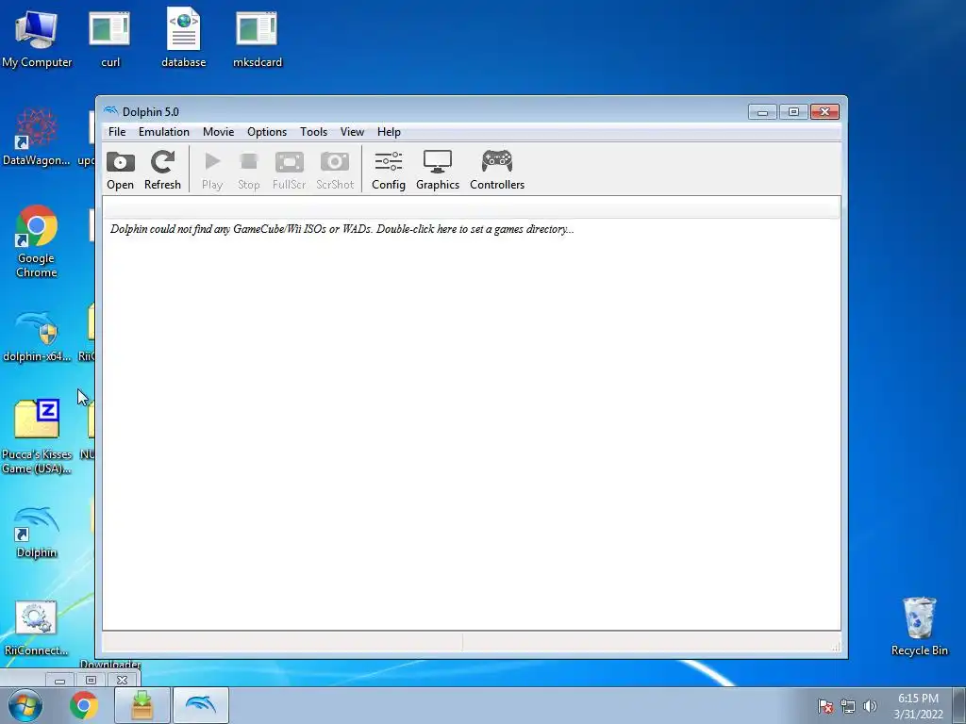966x724 pixels.
Task: Click the Dolphin 5.0 title bar icon
Action: click(x=111, y=111)
